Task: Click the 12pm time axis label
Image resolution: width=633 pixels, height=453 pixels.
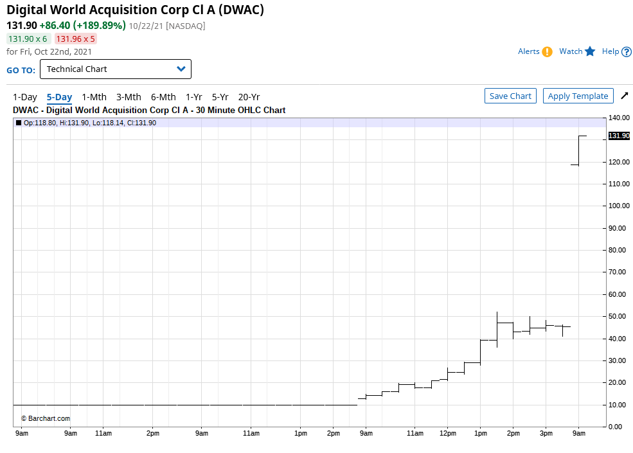Action: [x=448, y=433]
